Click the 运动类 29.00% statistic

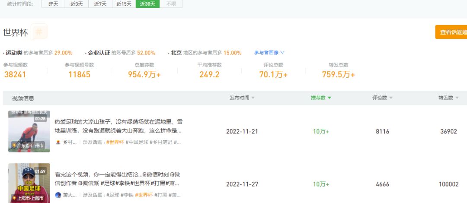[x=38, y=53]
